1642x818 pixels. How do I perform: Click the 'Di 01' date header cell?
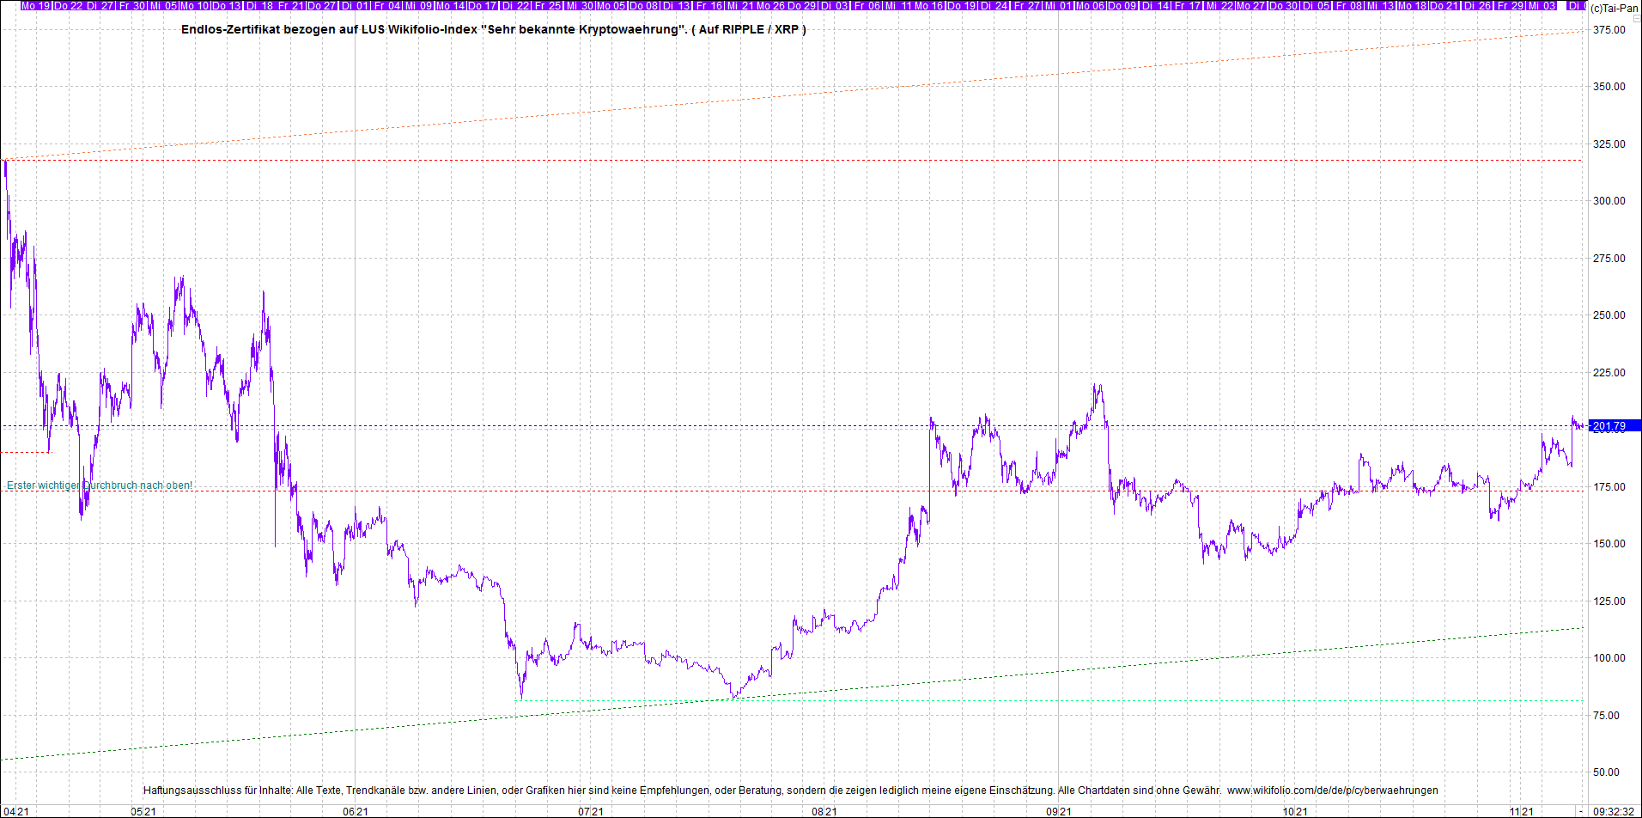354,6
